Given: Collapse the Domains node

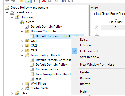Looking at the screenshot, I should 12,17.
